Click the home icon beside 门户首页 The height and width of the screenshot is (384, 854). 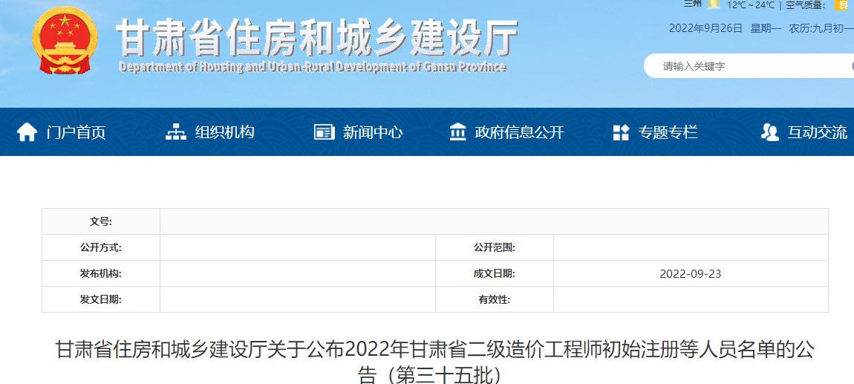[27, 132]
